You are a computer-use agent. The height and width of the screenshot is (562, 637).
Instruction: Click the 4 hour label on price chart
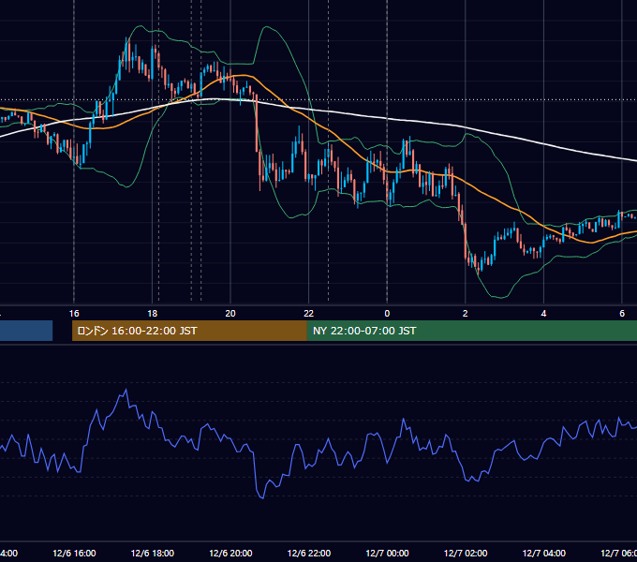[543, 313]
